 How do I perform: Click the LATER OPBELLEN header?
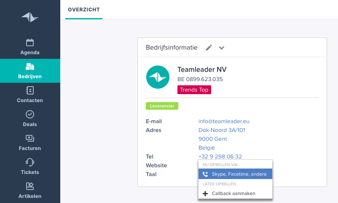pyautogui.click(x=219, y=184)
